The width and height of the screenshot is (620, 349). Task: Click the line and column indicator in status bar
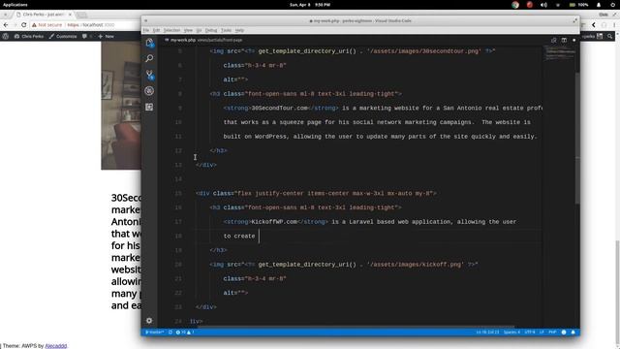click(x=487, y=332)
